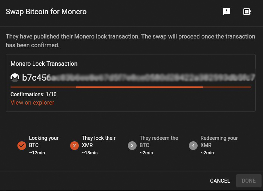Click the completed step checkmark icon

click(x=21, y=146)
